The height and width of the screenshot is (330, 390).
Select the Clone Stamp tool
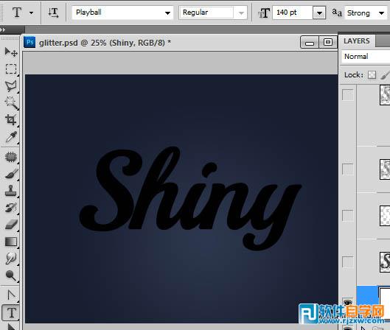pyautogui.click(x=11, y=191)
